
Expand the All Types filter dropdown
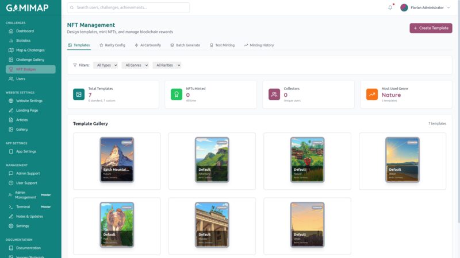coord(105,65)
